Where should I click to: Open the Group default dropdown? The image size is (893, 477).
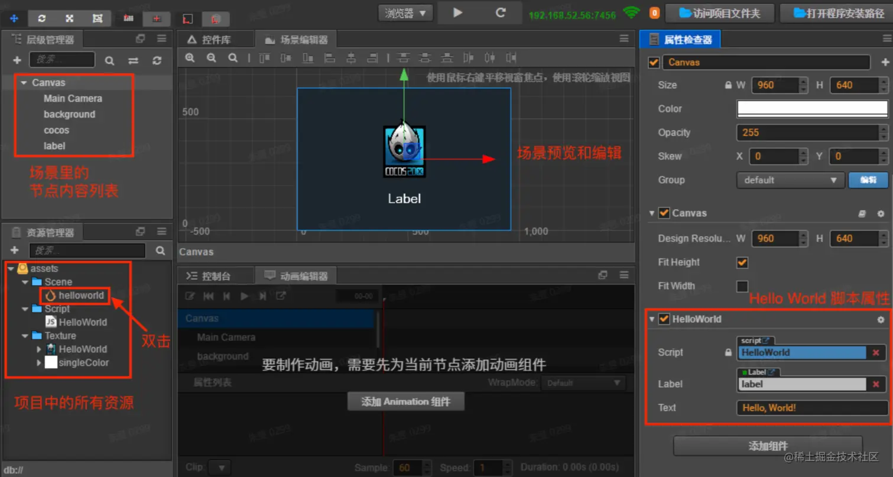coord(790,180)
